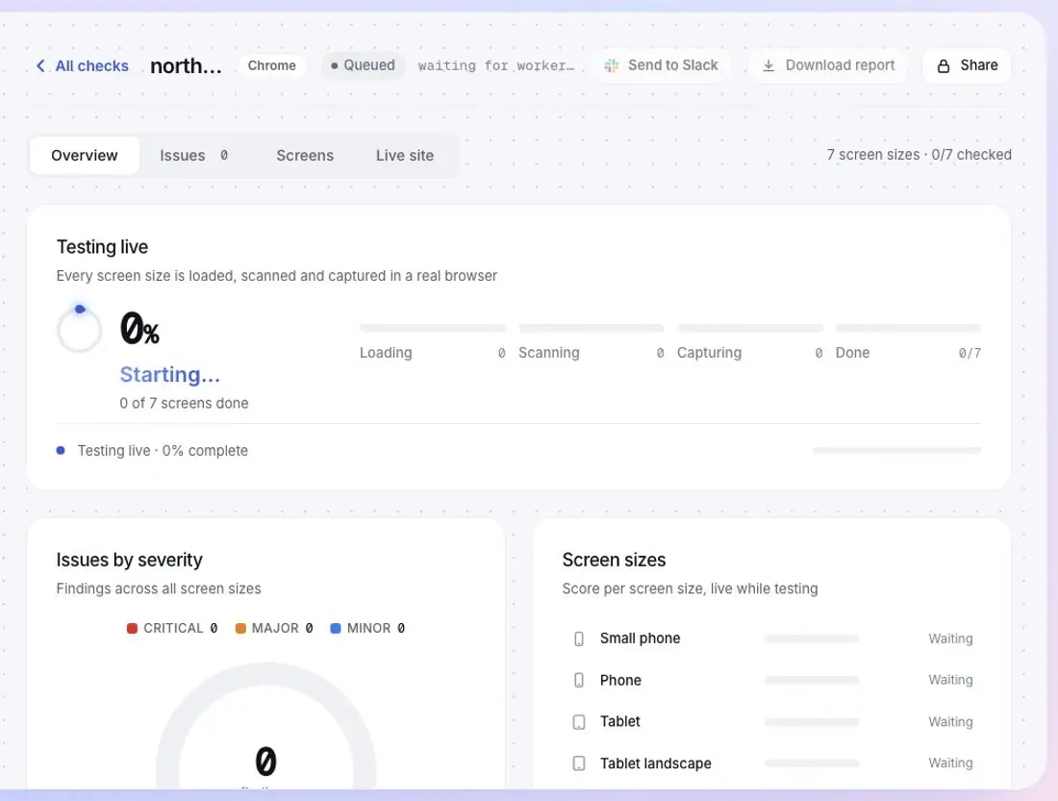The image size is (1058, 801).
Task: Click the Waiting status for Tablet
Action: click(950, 722)
